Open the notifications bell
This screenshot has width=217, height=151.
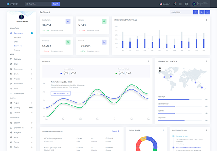175,4
